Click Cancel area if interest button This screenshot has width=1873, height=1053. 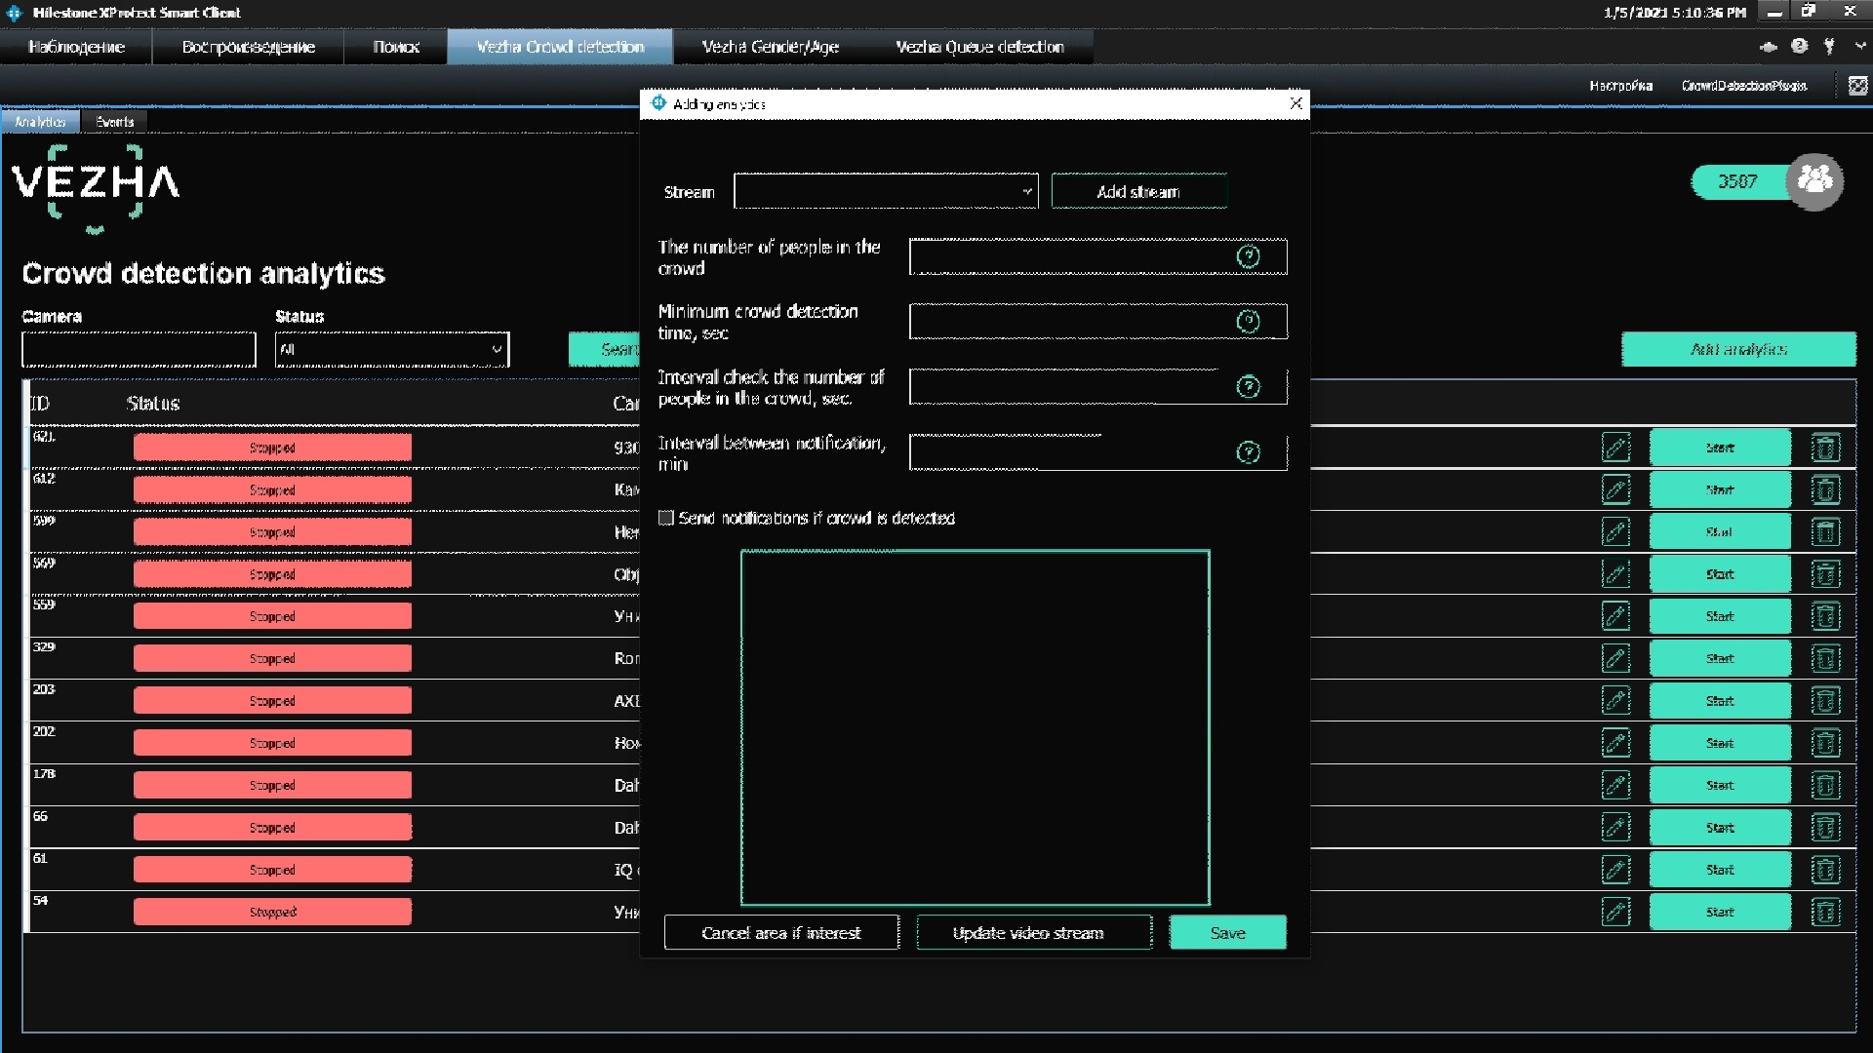[781, 932]
